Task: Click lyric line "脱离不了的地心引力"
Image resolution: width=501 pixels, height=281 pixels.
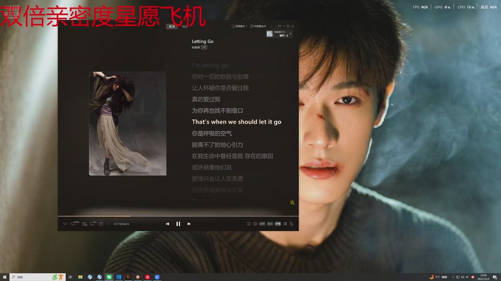Action: click(x=217, y=145)
